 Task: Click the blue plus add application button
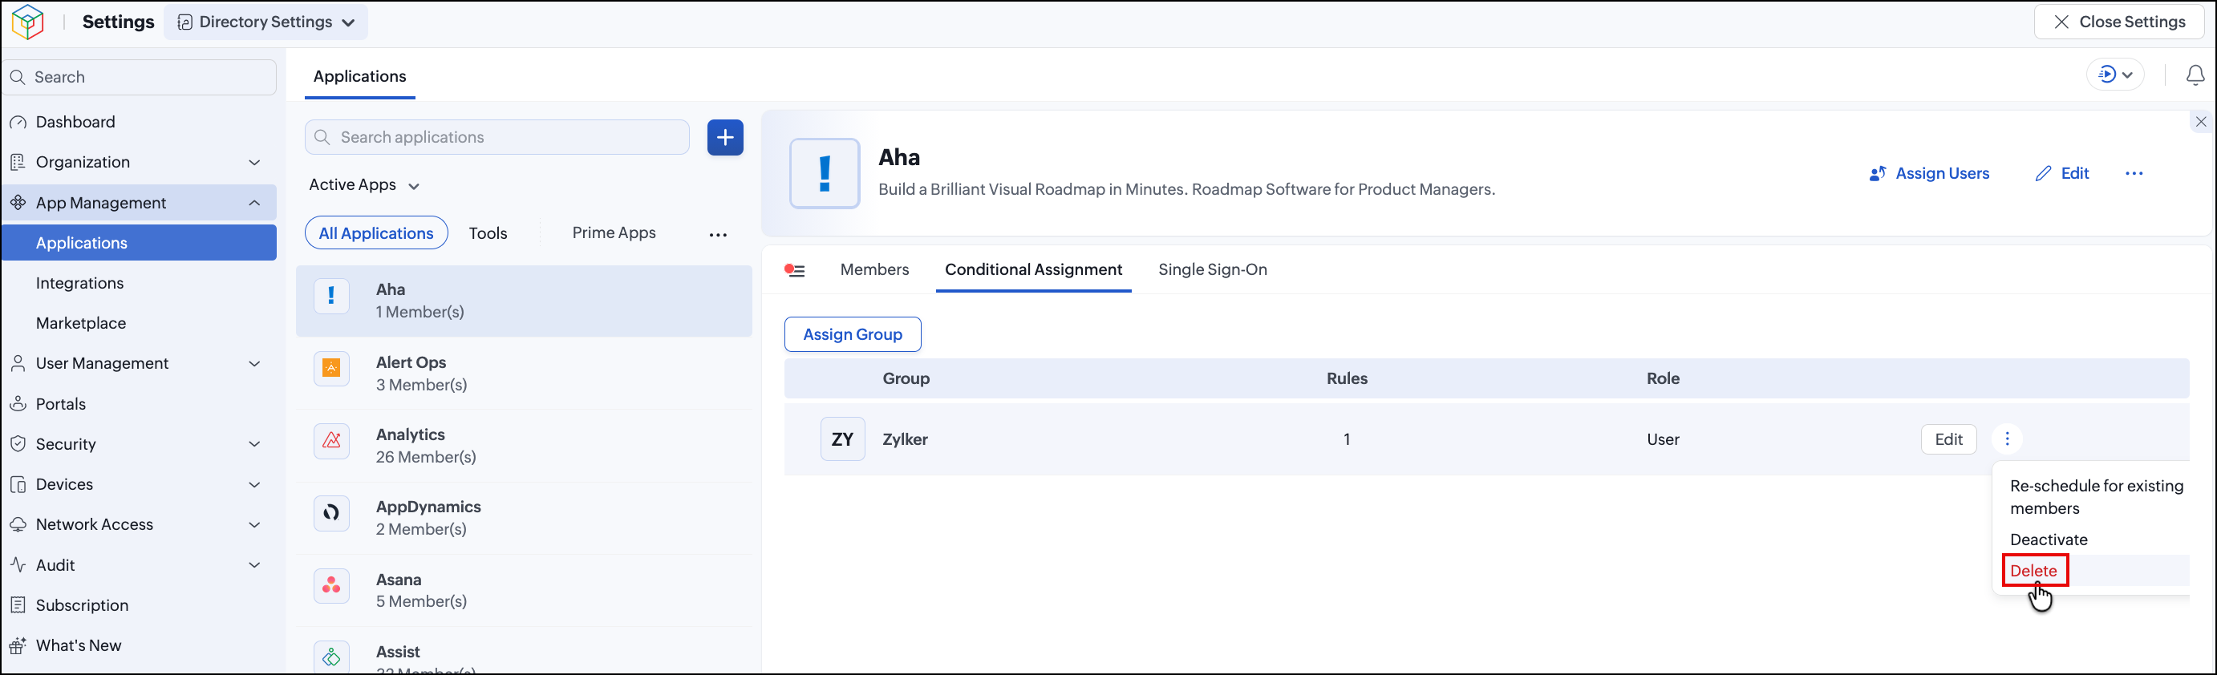[x=726, y=138]
